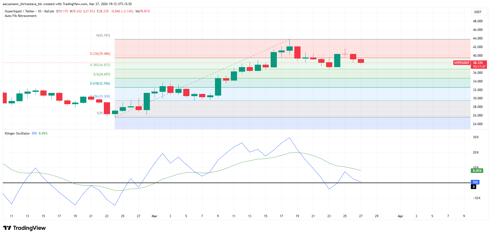Select the green 8.09K oscillator value tag

pos(477,171)
